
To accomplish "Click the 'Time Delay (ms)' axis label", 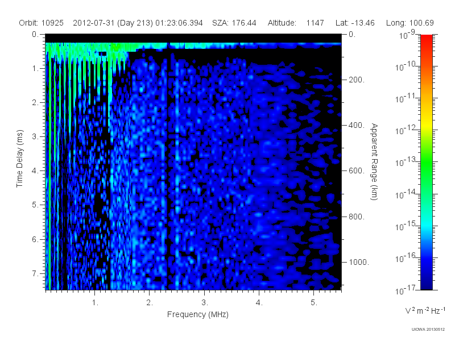I will click(x=19, y=159).
